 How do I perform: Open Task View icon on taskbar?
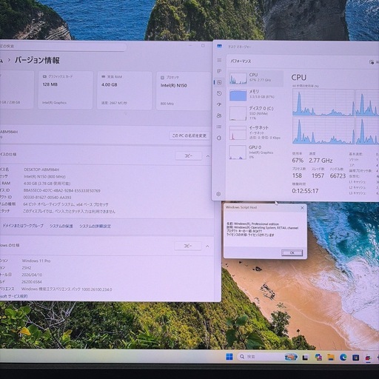pos(305,357)
